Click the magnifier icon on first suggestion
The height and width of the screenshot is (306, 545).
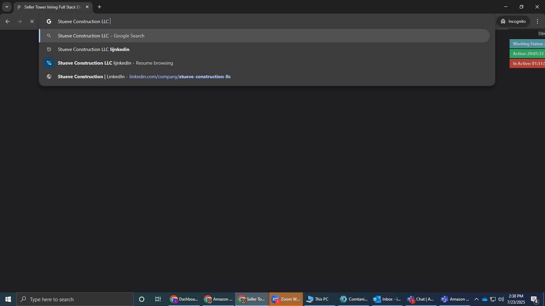point(49,36)
